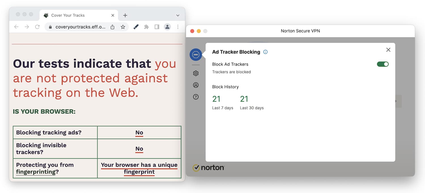The height and width of the screenshot is (193, 425).
Task: Click the Norton help question mark icon
Action: [196, 97]
